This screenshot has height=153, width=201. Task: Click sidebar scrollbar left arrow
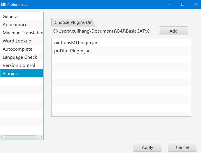[x=2, y=137]
